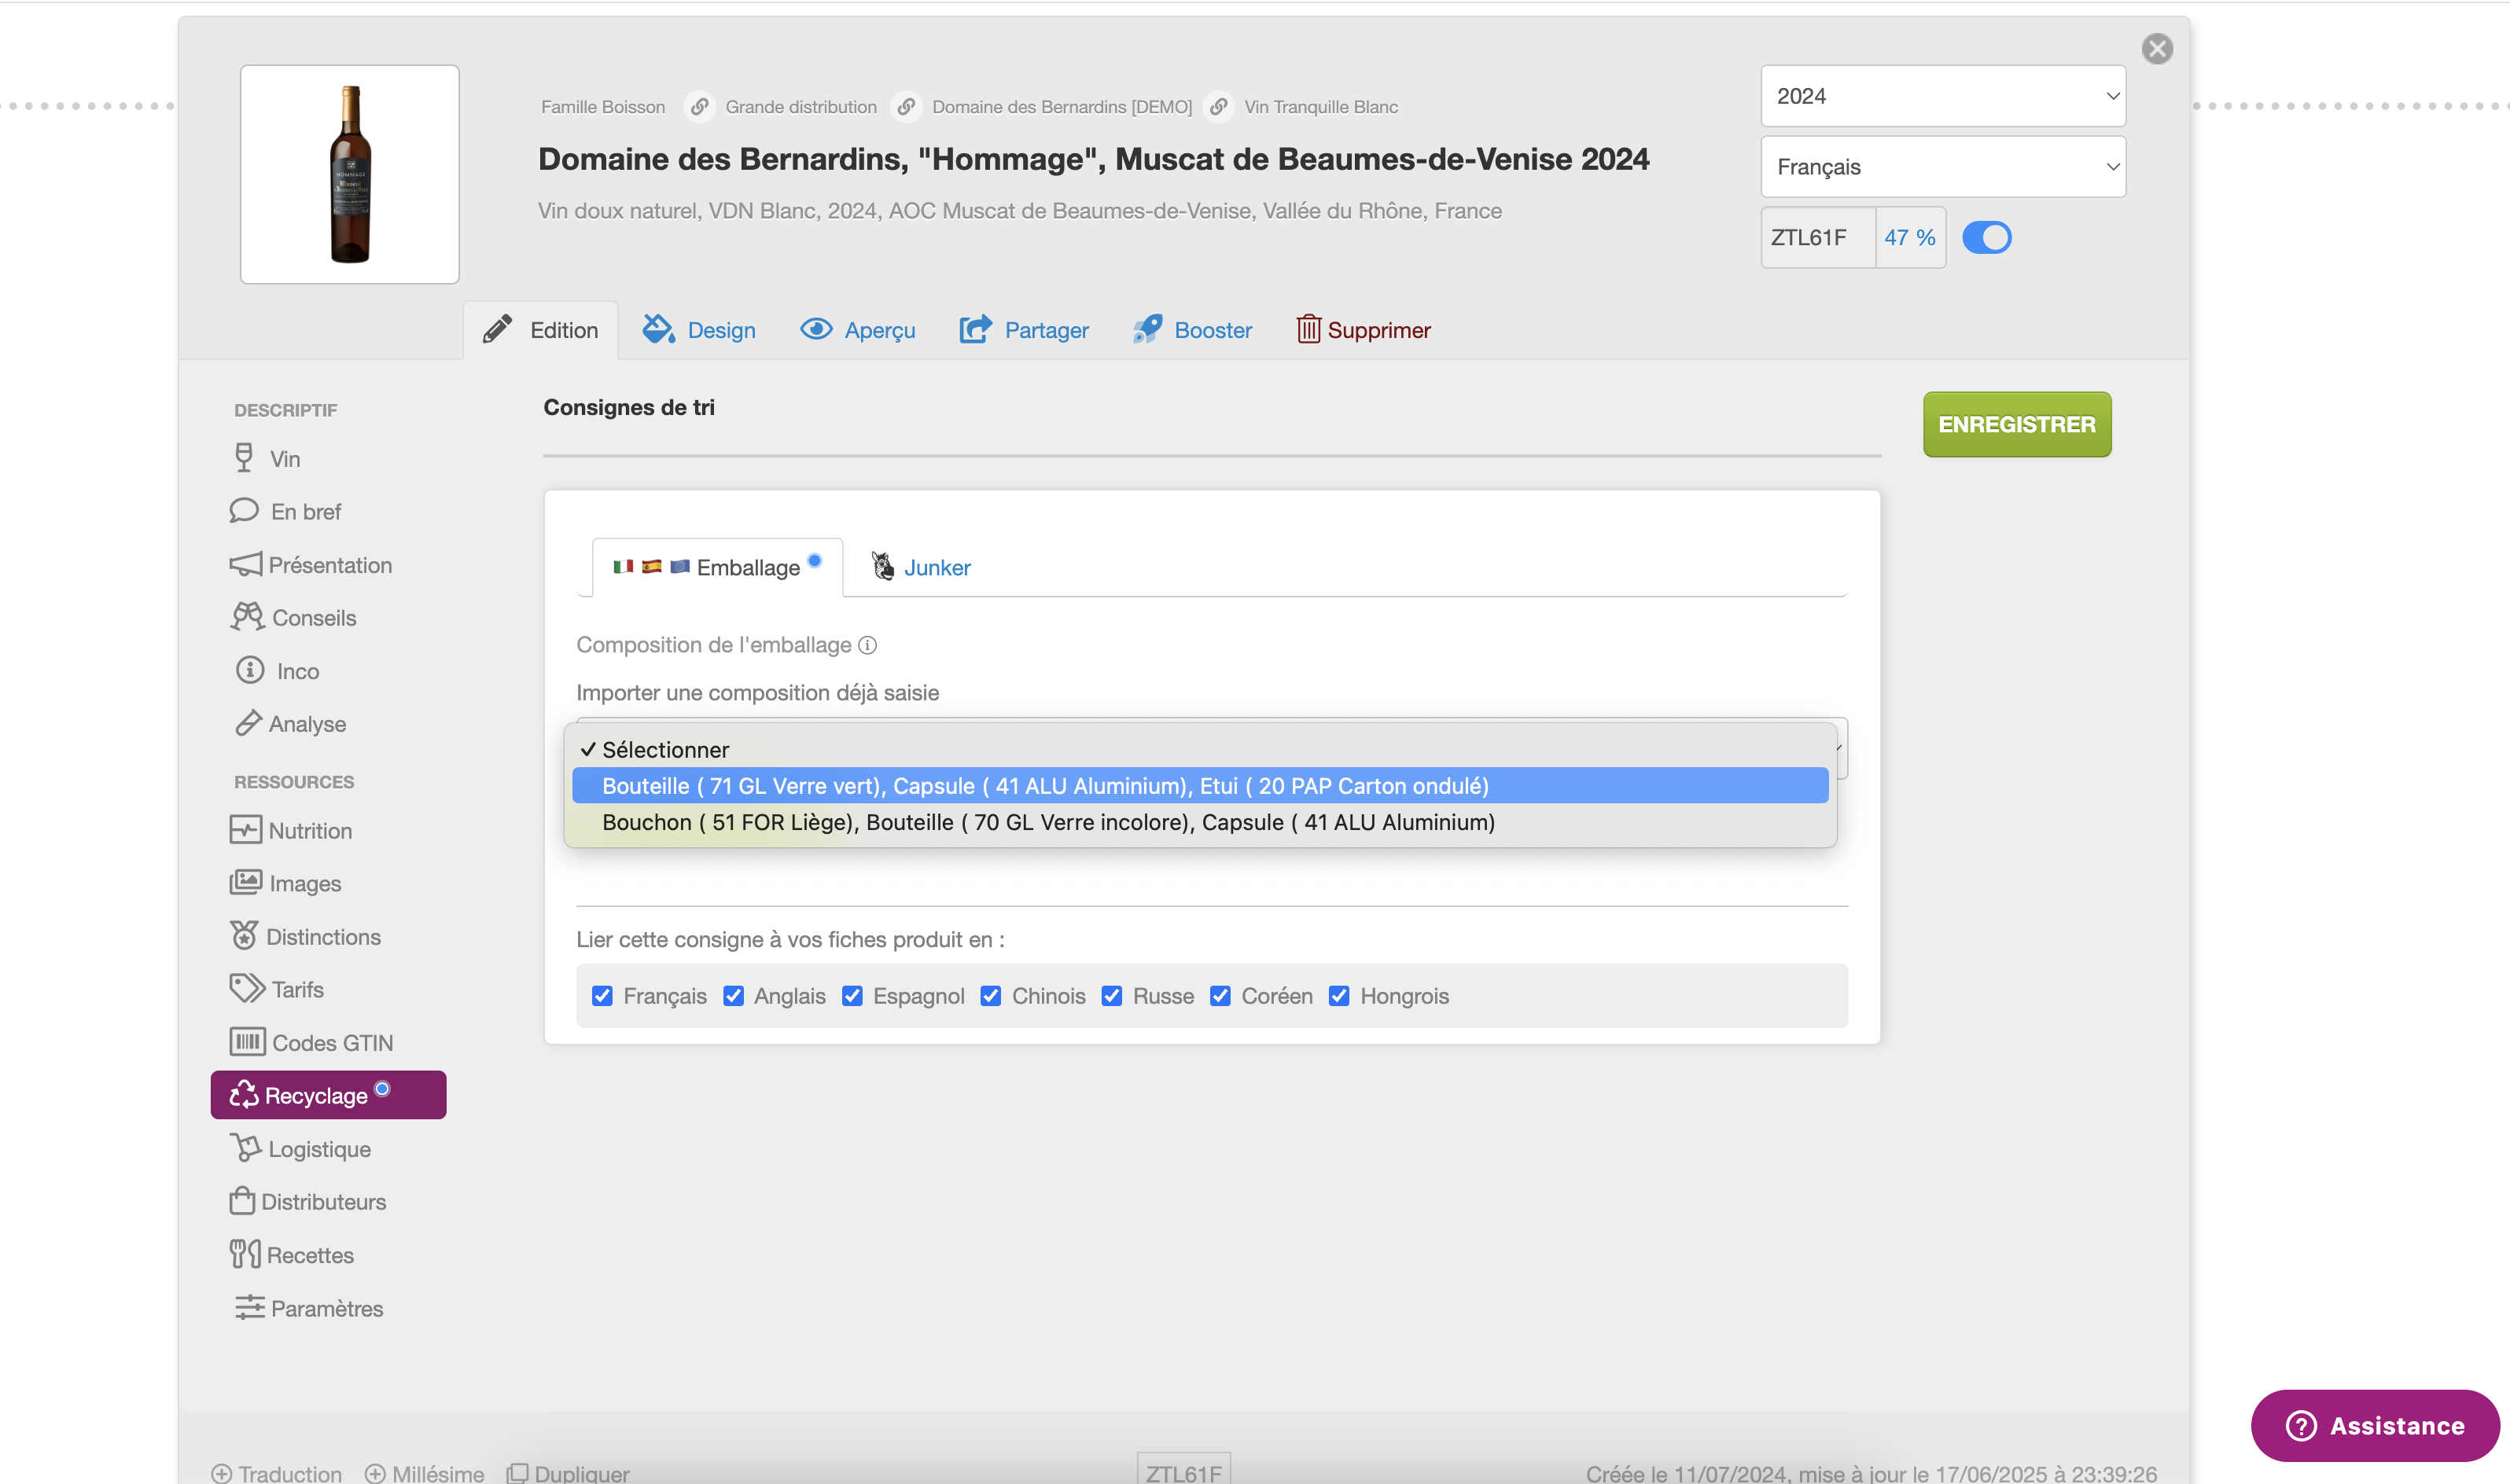Select the Verre vert bouteille composition
Screen dimensions: 2510x1484
coord(1199,786)
